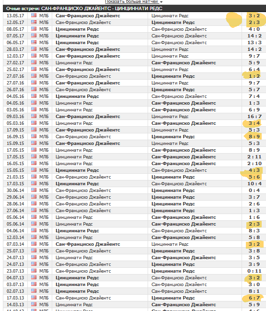The height and width of the screenshot is (311, 266).
Task: Click the flag icon in the 27.02.17 row
Action: [x=34, y=62]
